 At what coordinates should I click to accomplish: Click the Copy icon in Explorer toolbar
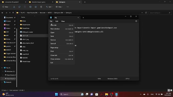19,7
